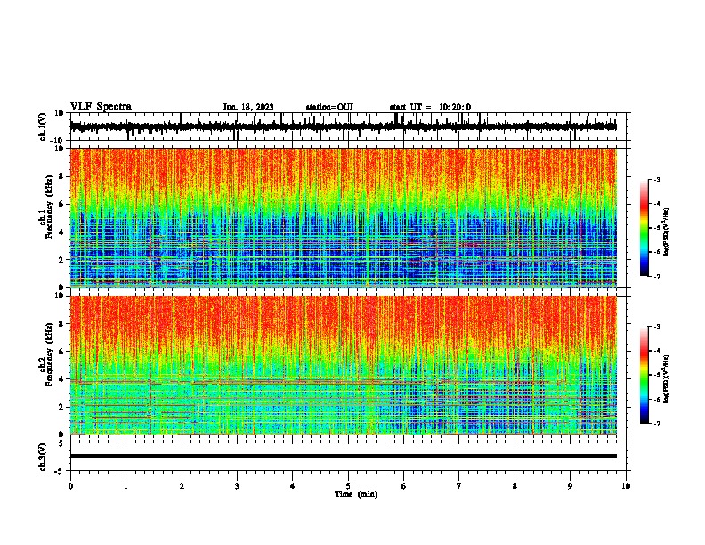Click the ch.2 spectrogram color bar
The height and width of the screenshot is (545, 705).
pyautogui.click(x=644, y=375)
